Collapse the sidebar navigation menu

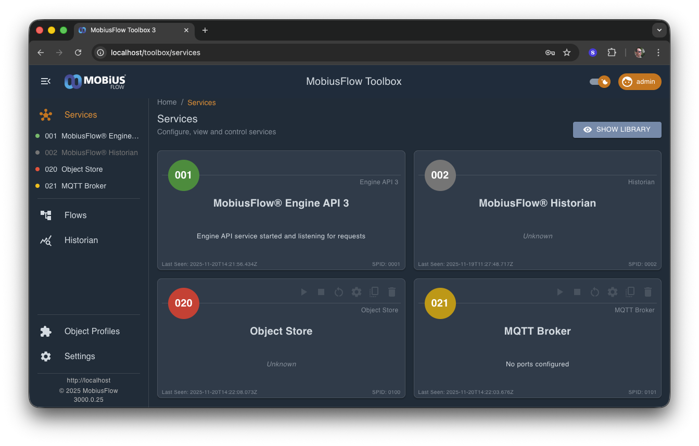click(x=46, y=81)
